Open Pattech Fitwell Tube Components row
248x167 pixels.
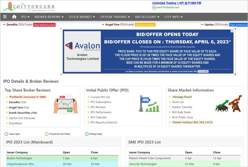(185, 158)
